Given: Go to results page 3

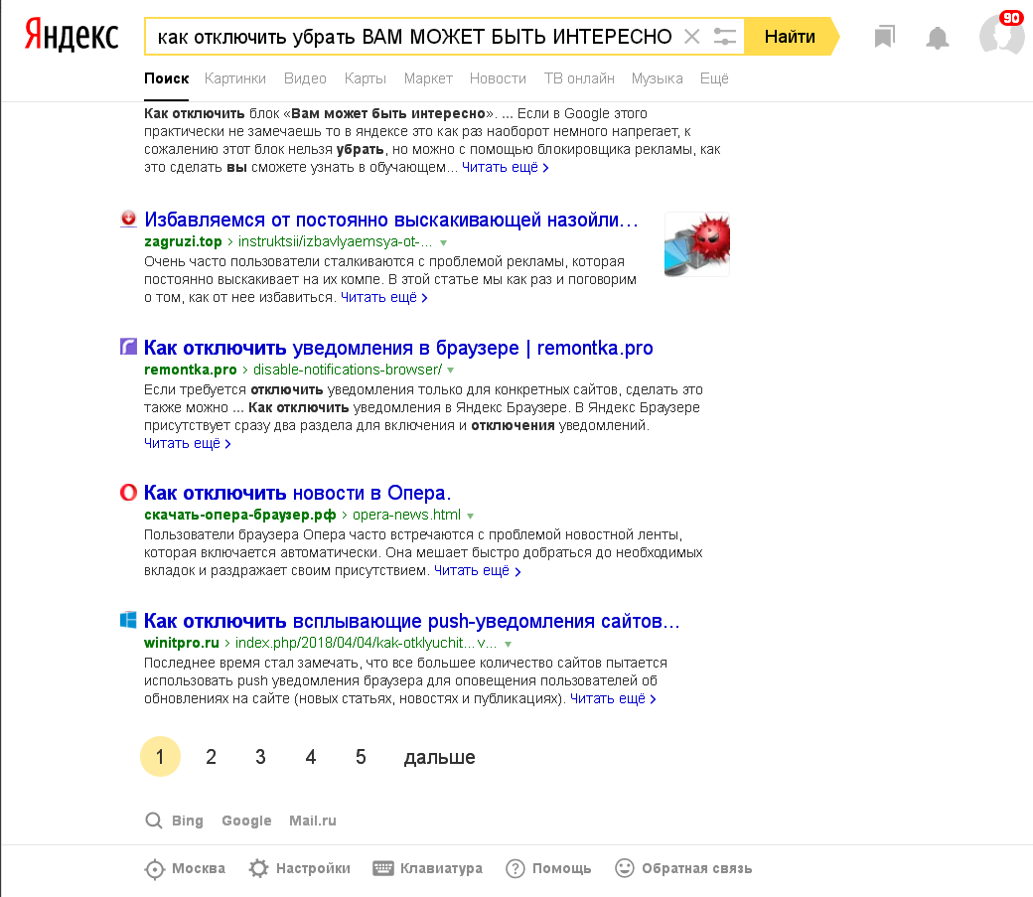Looking at the screenshot, I should tap(260, 757).
